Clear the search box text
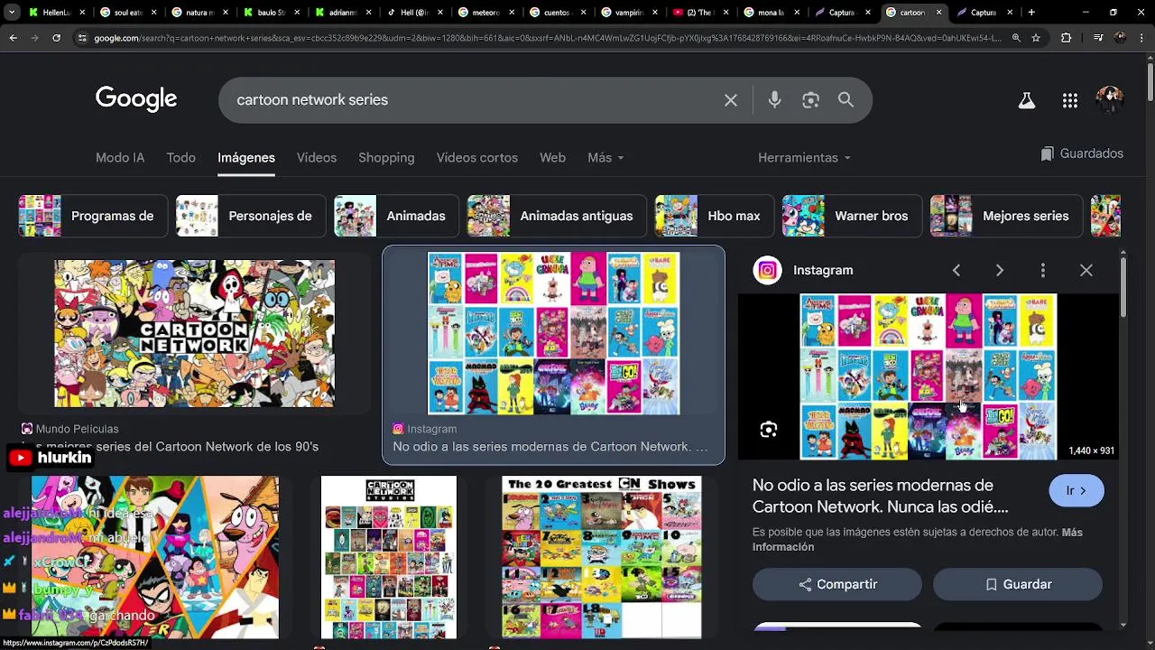The image size is (1155, 650). (731, 100)
